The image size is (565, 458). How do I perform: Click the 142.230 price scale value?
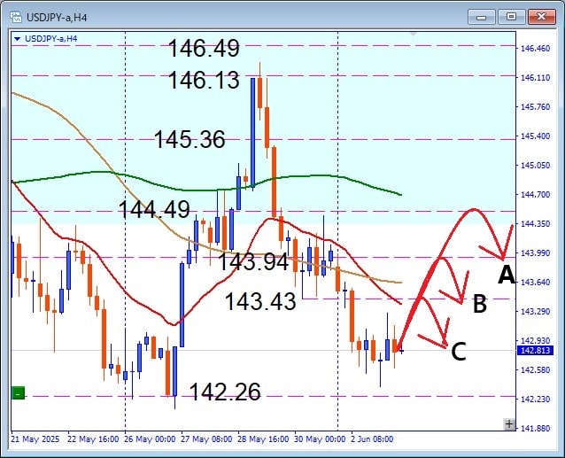click(536, 399)
